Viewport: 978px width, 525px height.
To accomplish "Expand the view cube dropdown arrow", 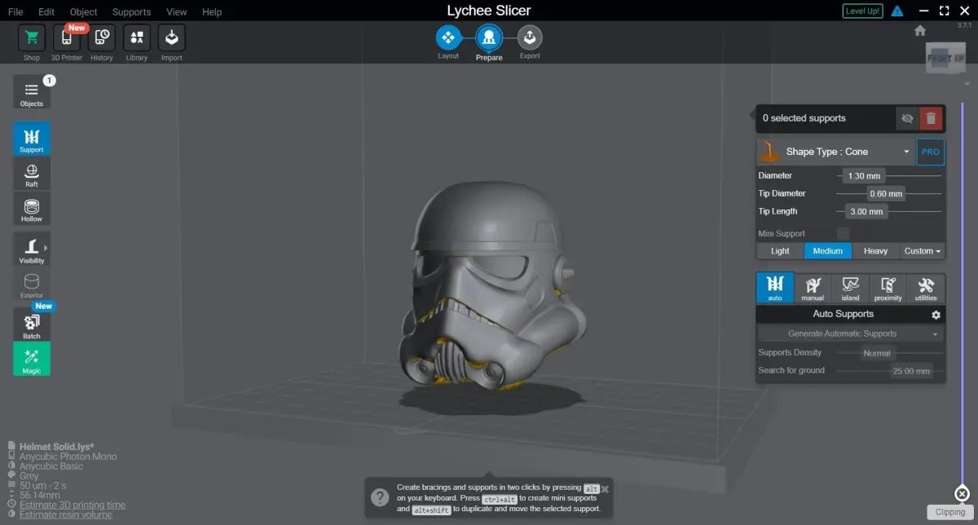I will pyautogui.click(x=967, y=84).
